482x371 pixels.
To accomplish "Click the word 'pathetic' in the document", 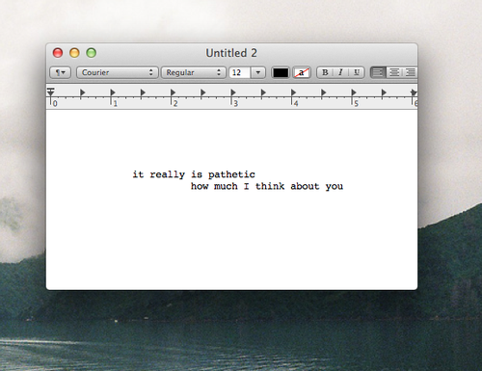I will (x=231, y=174).
